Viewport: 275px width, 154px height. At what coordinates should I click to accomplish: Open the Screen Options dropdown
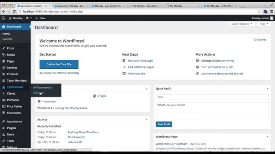pos(241,24)
